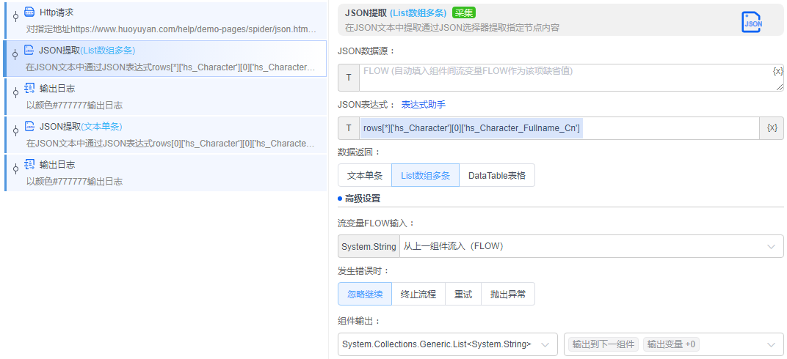Click the resize handle of JSON数据源 text area
Screen dimensions: 787x359
780,88
